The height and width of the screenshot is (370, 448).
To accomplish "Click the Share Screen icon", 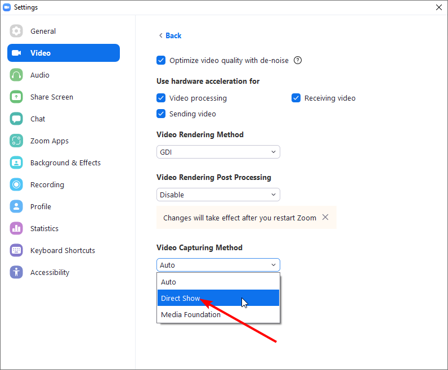I will [16, 97].
